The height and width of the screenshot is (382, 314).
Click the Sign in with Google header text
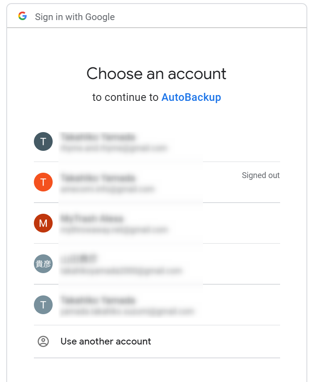click(74, 17)
